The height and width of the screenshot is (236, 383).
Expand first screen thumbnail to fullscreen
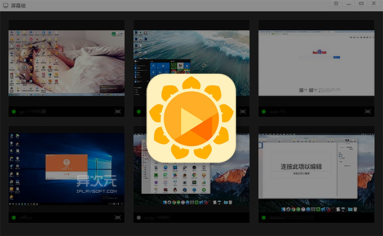[117, 111]
